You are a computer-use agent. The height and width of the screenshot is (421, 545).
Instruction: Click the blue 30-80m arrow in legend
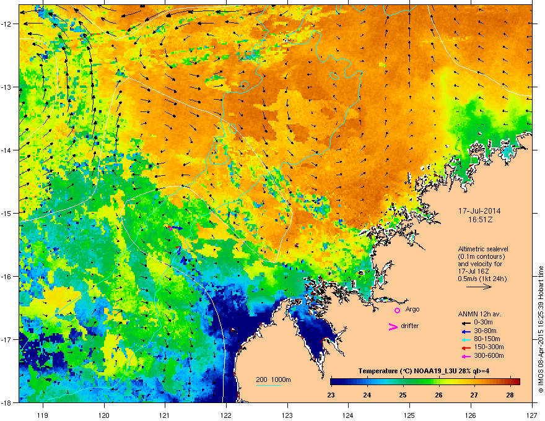coord(466,331)
